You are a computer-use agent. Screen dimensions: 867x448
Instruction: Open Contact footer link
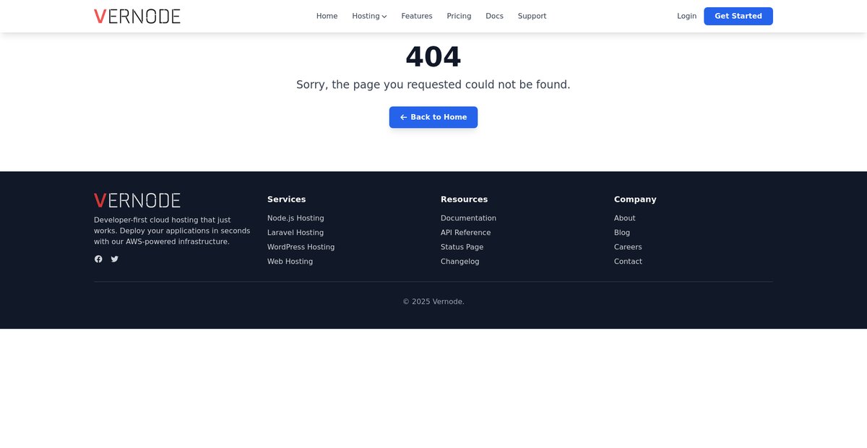pyautogui.click(x=628, y=262)
